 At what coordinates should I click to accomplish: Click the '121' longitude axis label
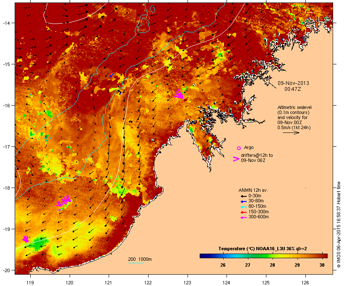tap(109, 283)
